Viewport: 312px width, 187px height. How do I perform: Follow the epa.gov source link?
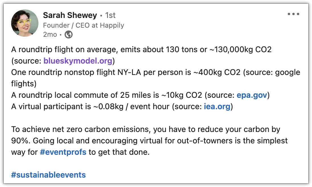(252, 95)
